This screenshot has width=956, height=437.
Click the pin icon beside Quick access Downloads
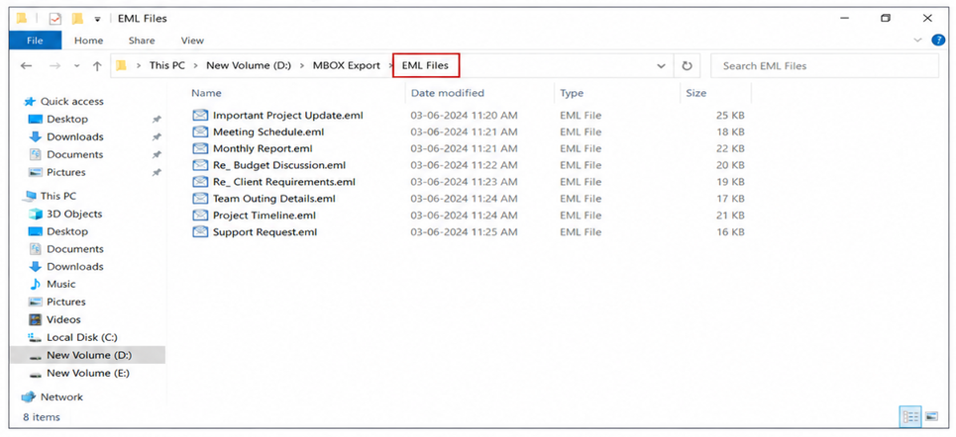(157, 137)
